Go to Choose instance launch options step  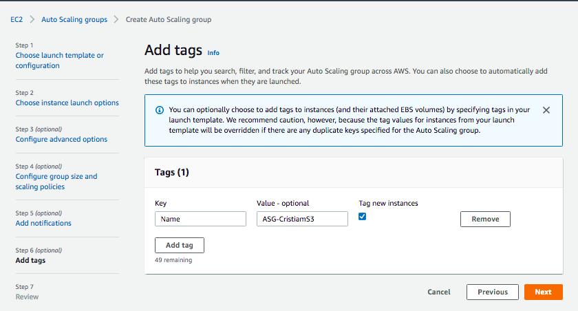(x=67, y=103)
